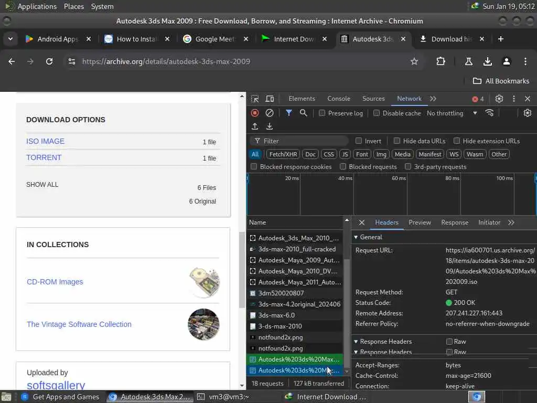537x403 pixels.
Task: Open the No throttling dropdown
Action: 452,113
